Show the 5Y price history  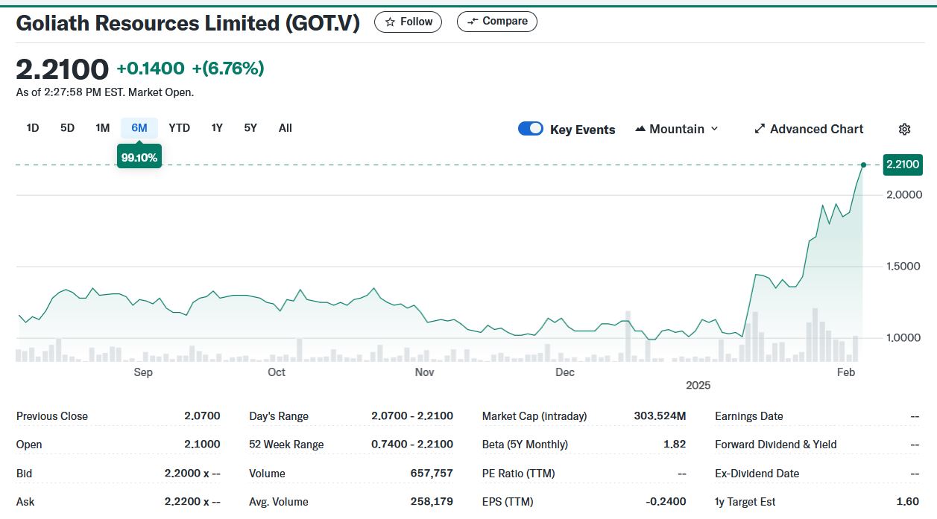[x=250, y=128]
